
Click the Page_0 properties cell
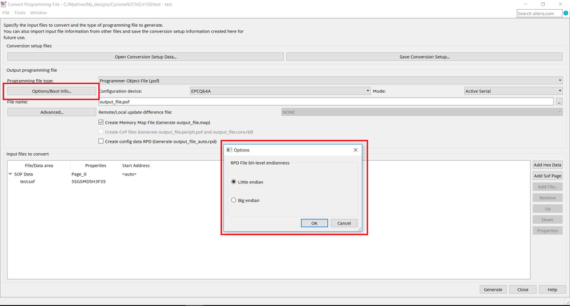(79, 174)
